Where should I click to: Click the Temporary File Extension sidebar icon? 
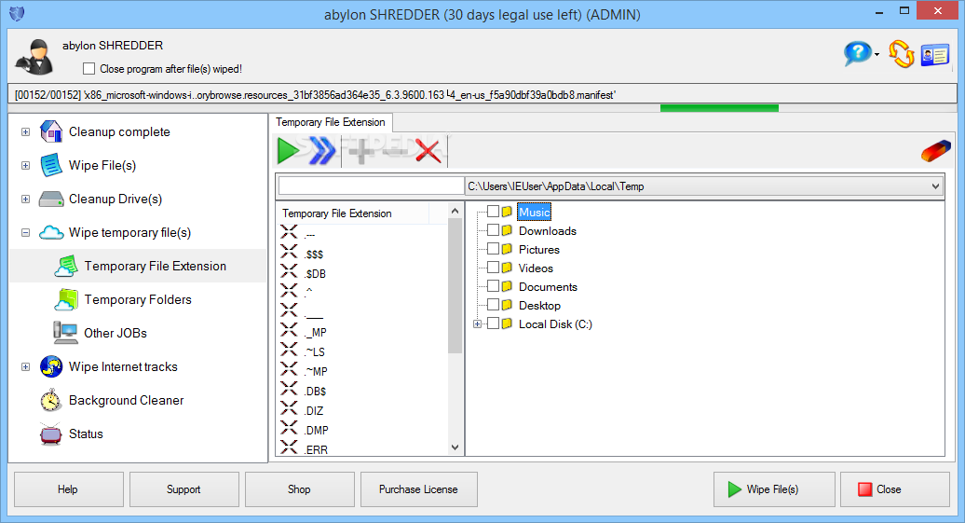66,266
